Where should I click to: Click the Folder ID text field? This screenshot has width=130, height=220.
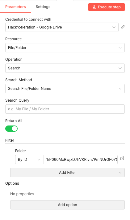[x=81, y=160]
